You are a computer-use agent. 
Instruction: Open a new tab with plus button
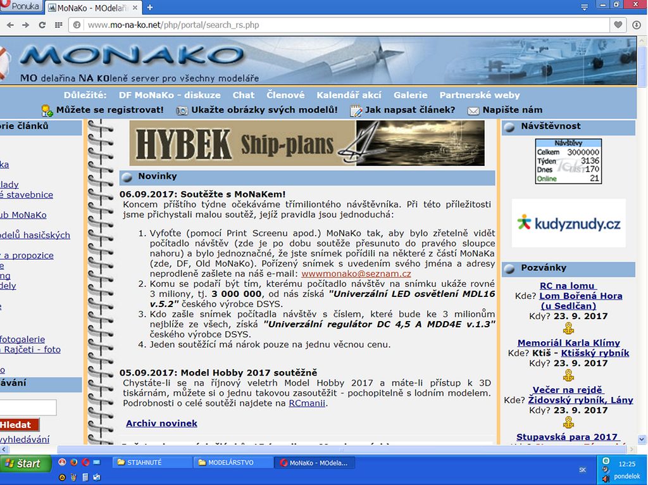[x=150, y=8]
